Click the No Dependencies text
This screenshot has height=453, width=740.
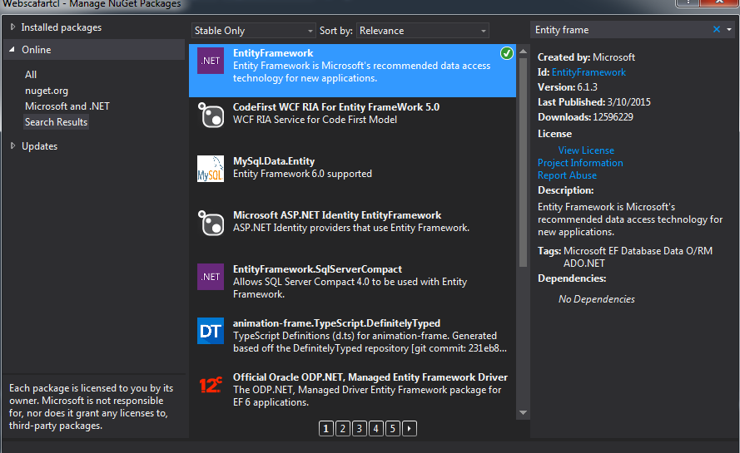pos(597,299)
